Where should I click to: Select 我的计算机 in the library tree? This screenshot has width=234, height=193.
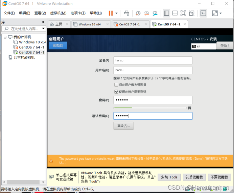pyautogui.click(x=22, y=37)
